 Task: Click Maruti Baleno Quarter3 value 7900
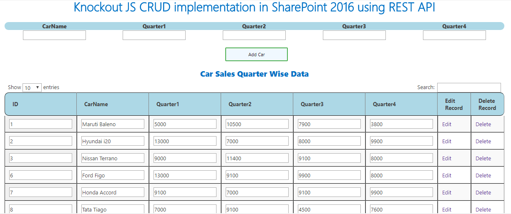[x=329, y=124]
